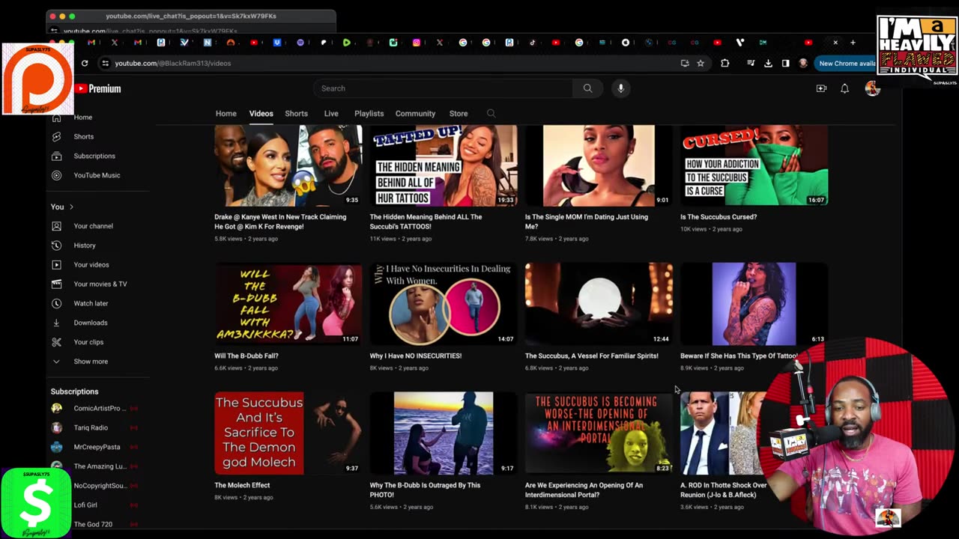Open Your movies & TV
The image size is (959, 539).
100,284
